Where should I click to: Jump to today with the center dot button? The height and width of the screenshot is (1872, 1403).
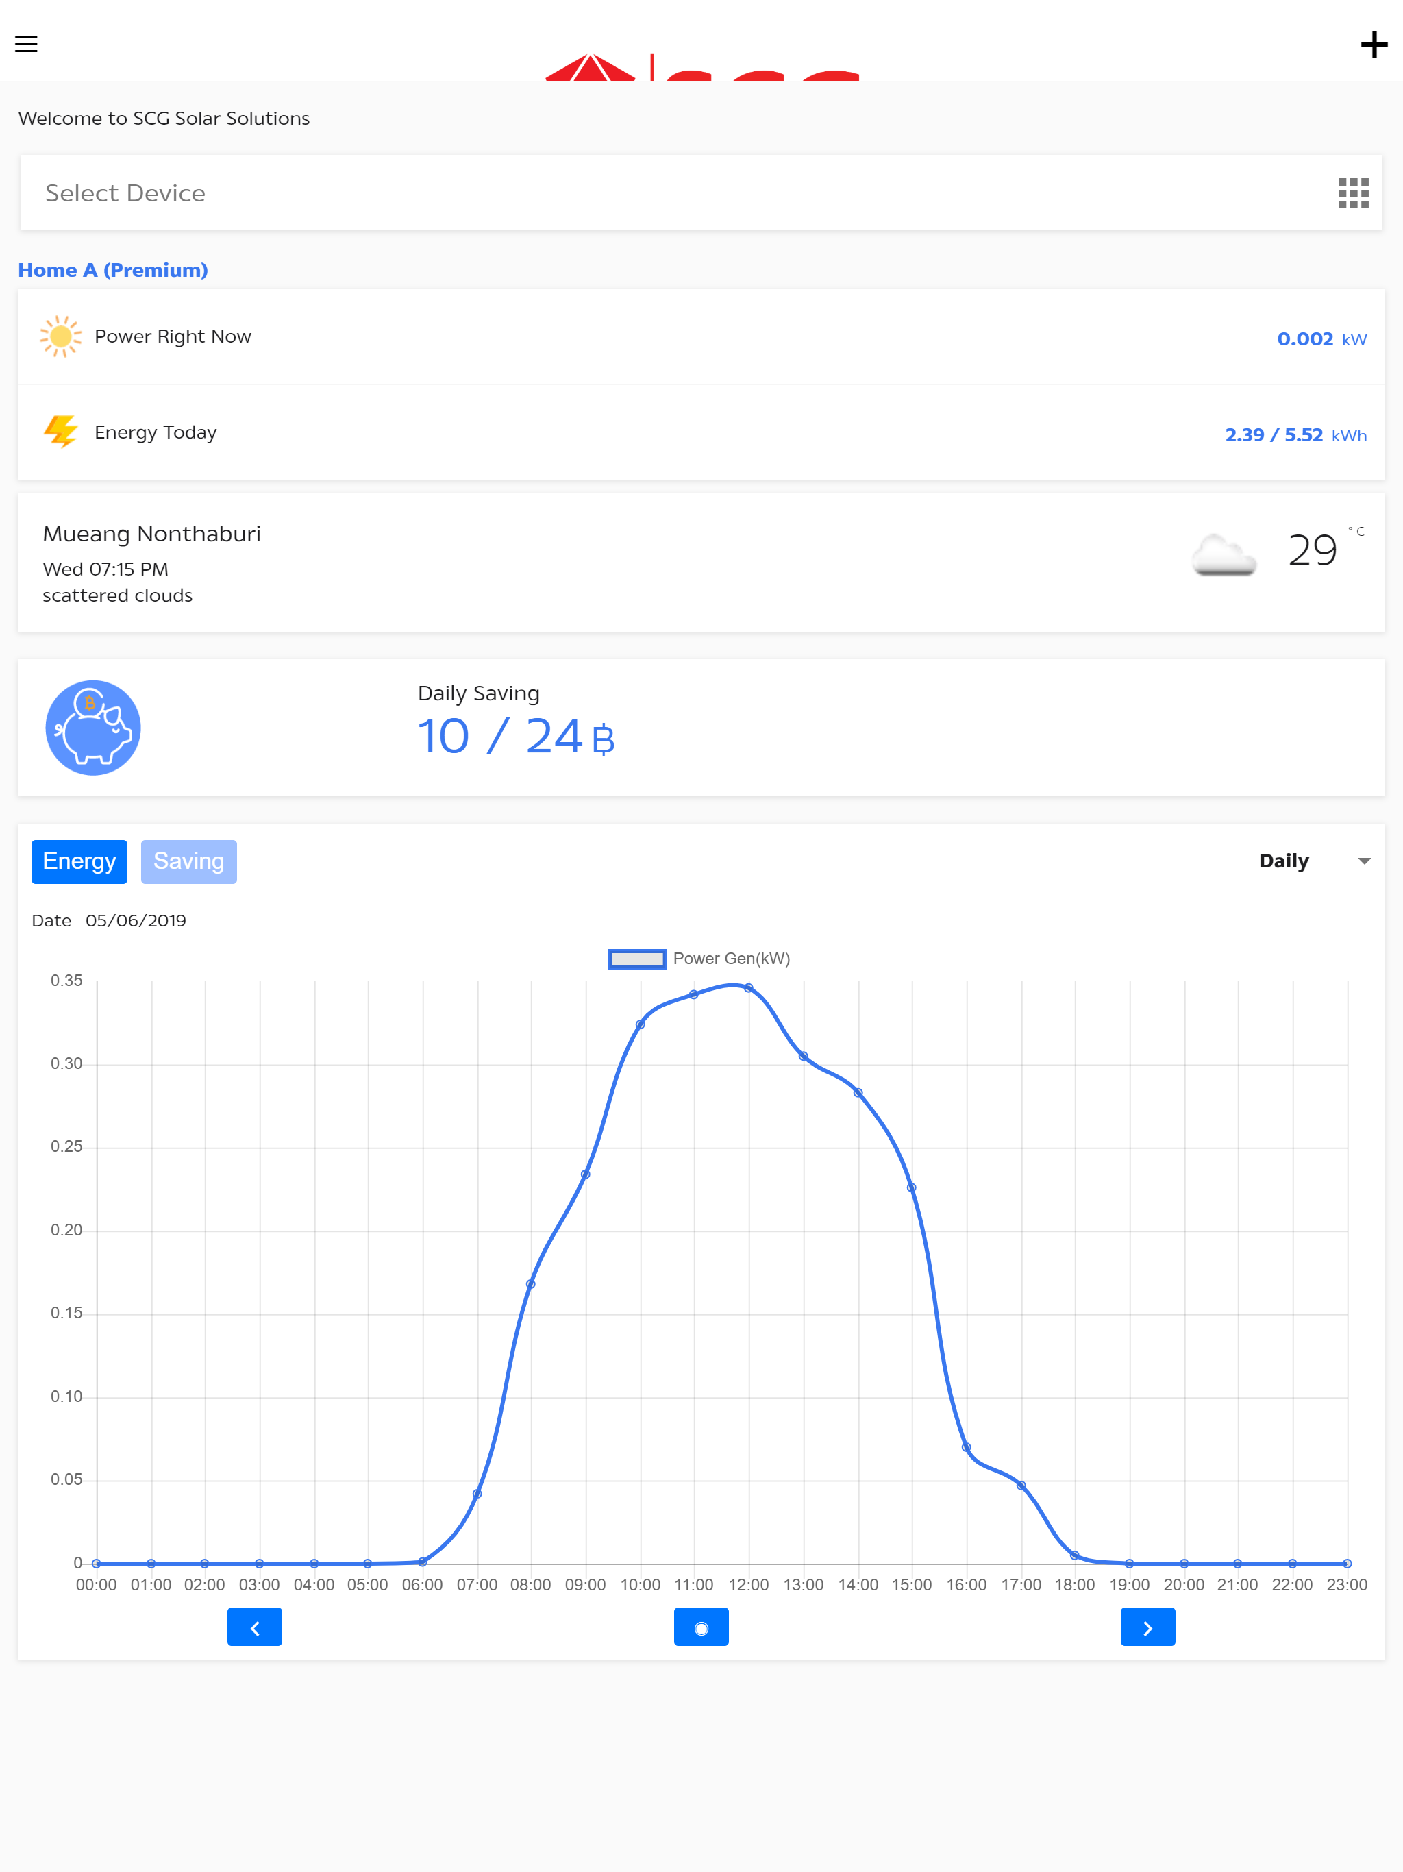tap(701, 1627)
